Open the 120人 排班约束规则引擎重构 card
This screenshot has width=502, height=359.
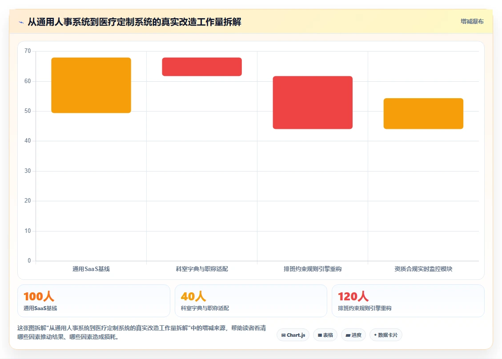pos(408,301)
